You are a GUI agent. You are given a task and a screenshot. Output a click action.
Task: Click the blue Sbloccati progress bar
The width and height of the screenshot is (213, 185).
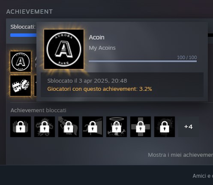click(x=24, y=35)
